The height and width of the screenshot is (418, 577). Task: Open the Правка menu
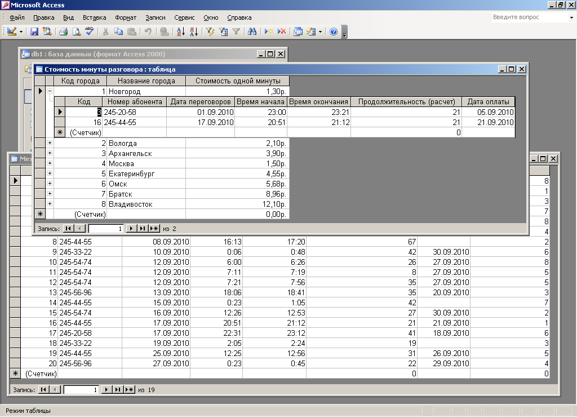pos(44,17)
